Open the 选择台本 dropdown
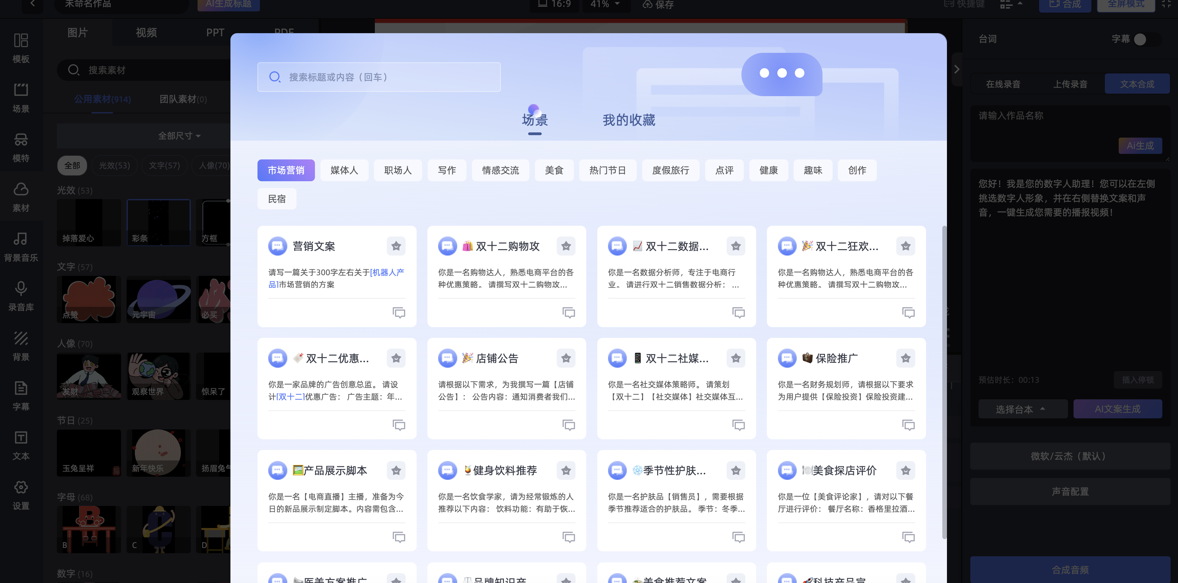 coord(1023,409)
